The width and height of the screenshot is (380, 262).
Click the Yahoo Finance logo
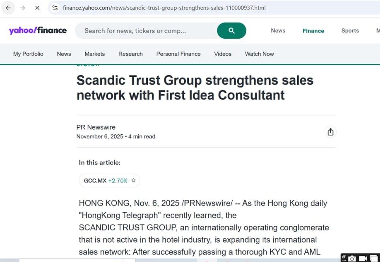click(x=38, y=31)
